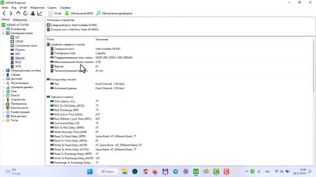This screenshot has height=177, width=316.
Task: Select SPD item in tree
Action: coord(18,54)
